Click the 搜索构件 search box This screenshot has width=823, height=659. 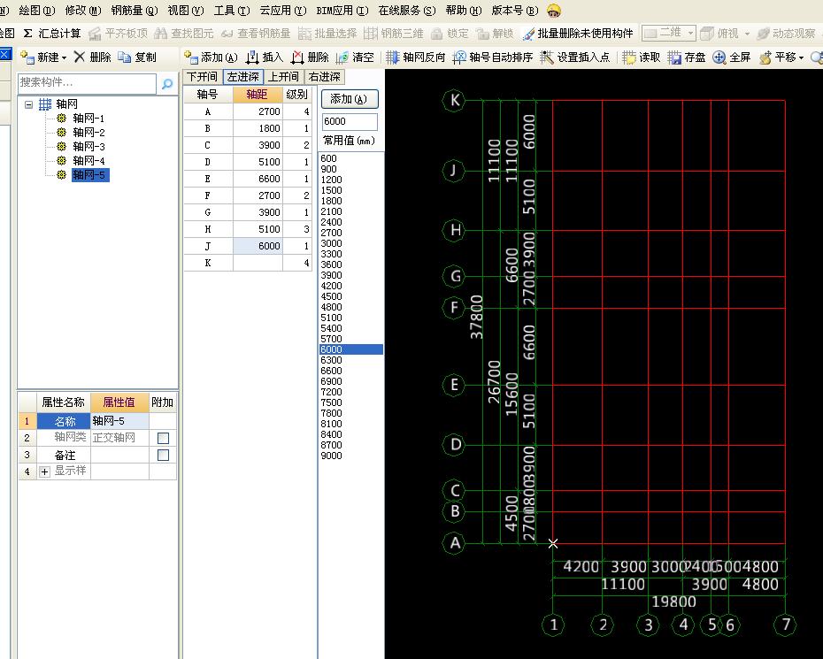[x=87, y=83]
